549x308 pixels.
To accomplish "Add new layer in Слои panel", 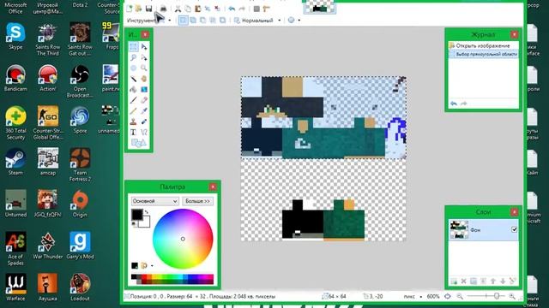I will click(x=454, y=281).
